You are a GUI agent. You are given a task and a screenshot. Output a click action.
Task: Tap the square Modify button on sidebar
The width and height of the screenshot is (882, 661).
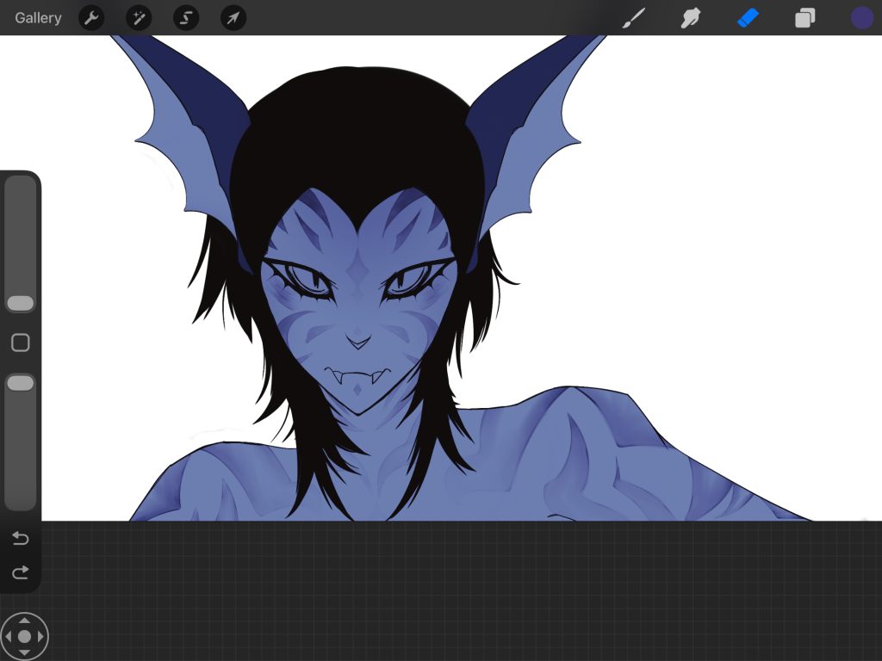pyautogui.click(x=20, y=343)
